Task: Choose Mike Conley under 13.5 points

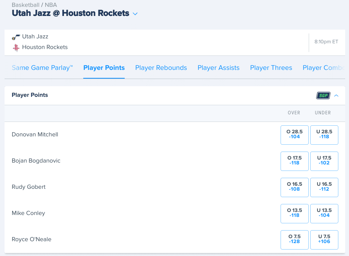Action: click(x=324, y=214)
